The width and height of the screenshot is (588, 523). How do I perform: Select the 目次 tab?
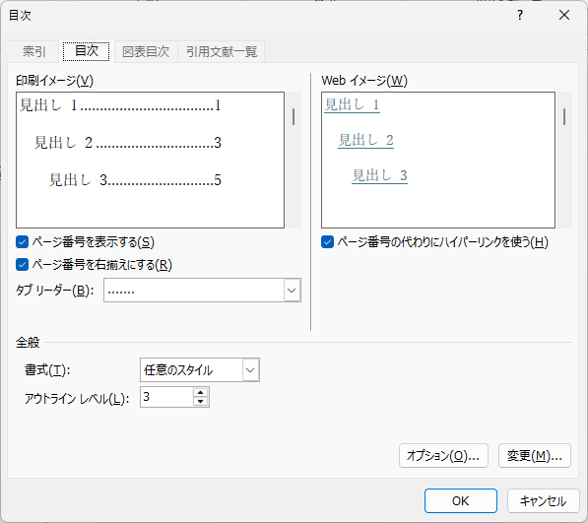(87, 51)
